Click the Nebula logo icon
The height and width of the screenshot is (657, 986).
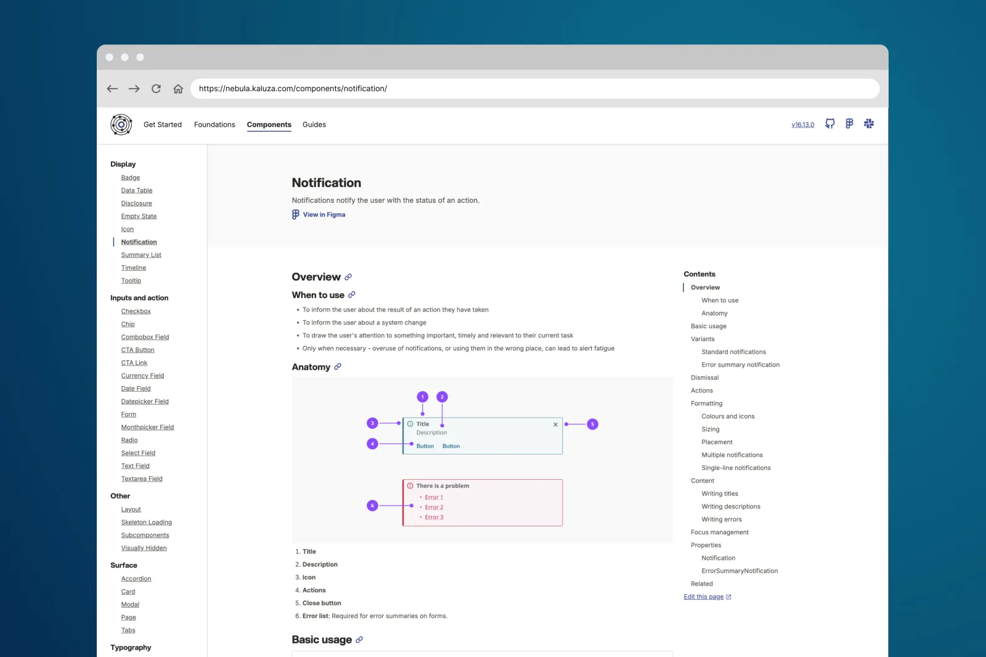[x=121, y=124]
